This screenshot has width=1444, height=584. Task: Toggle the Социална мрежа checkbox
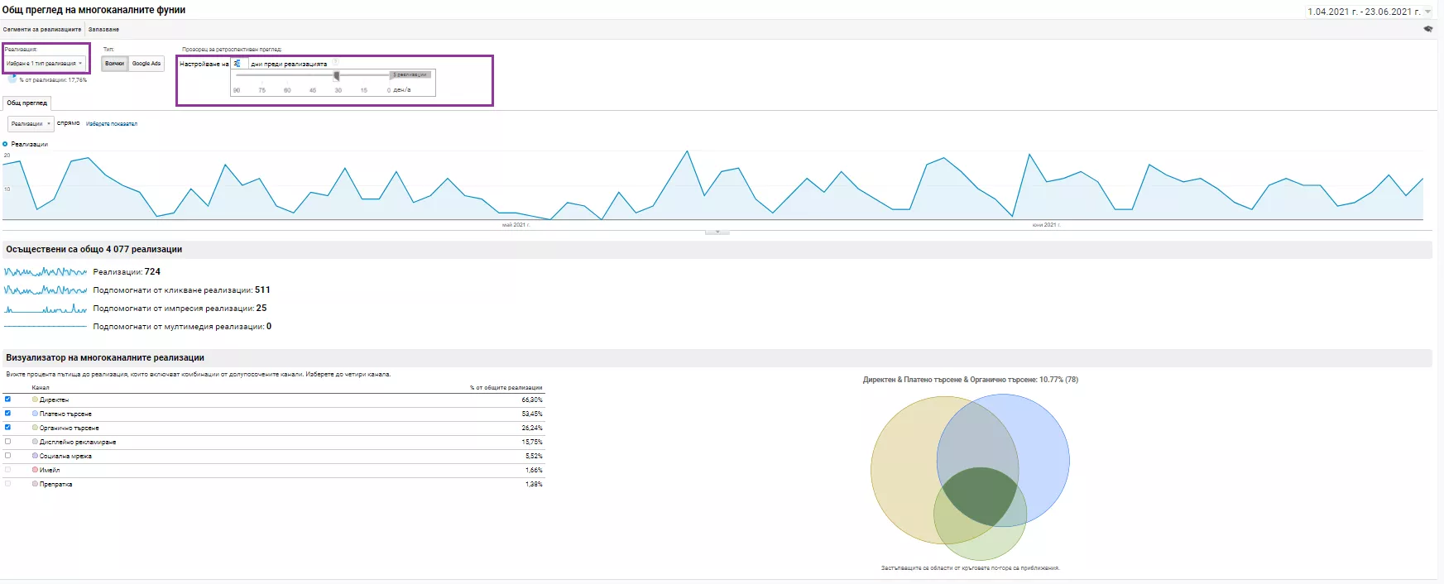tap(8, 455)
